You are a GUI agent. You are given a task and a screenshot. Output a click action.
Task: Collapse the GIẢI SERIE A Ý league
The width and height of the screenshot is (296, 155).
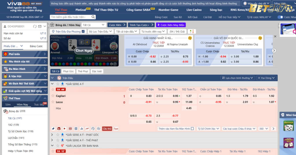coord(52,84)
